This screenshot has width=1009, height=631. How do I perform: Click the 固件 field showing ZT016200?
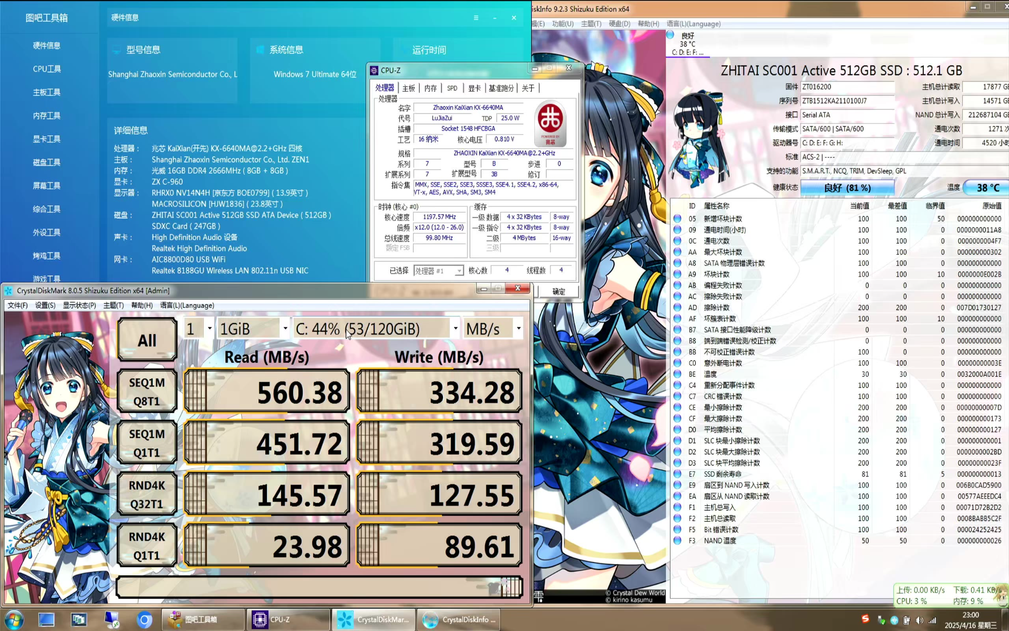847,87
